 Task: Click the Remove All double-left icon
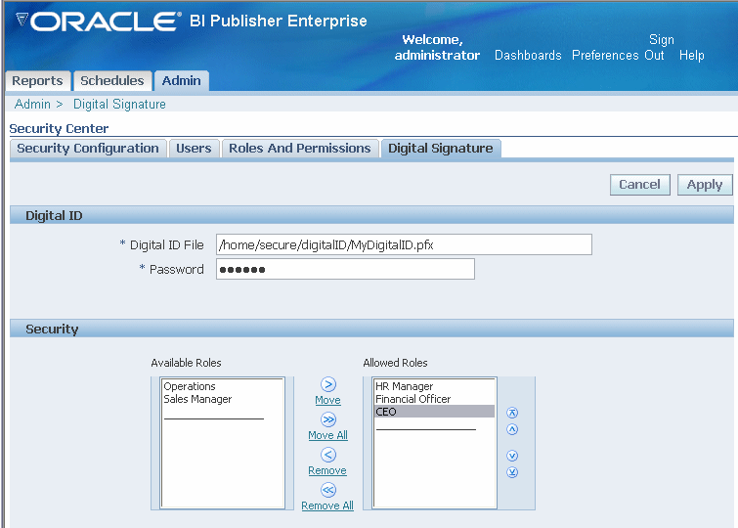point(328,490)
